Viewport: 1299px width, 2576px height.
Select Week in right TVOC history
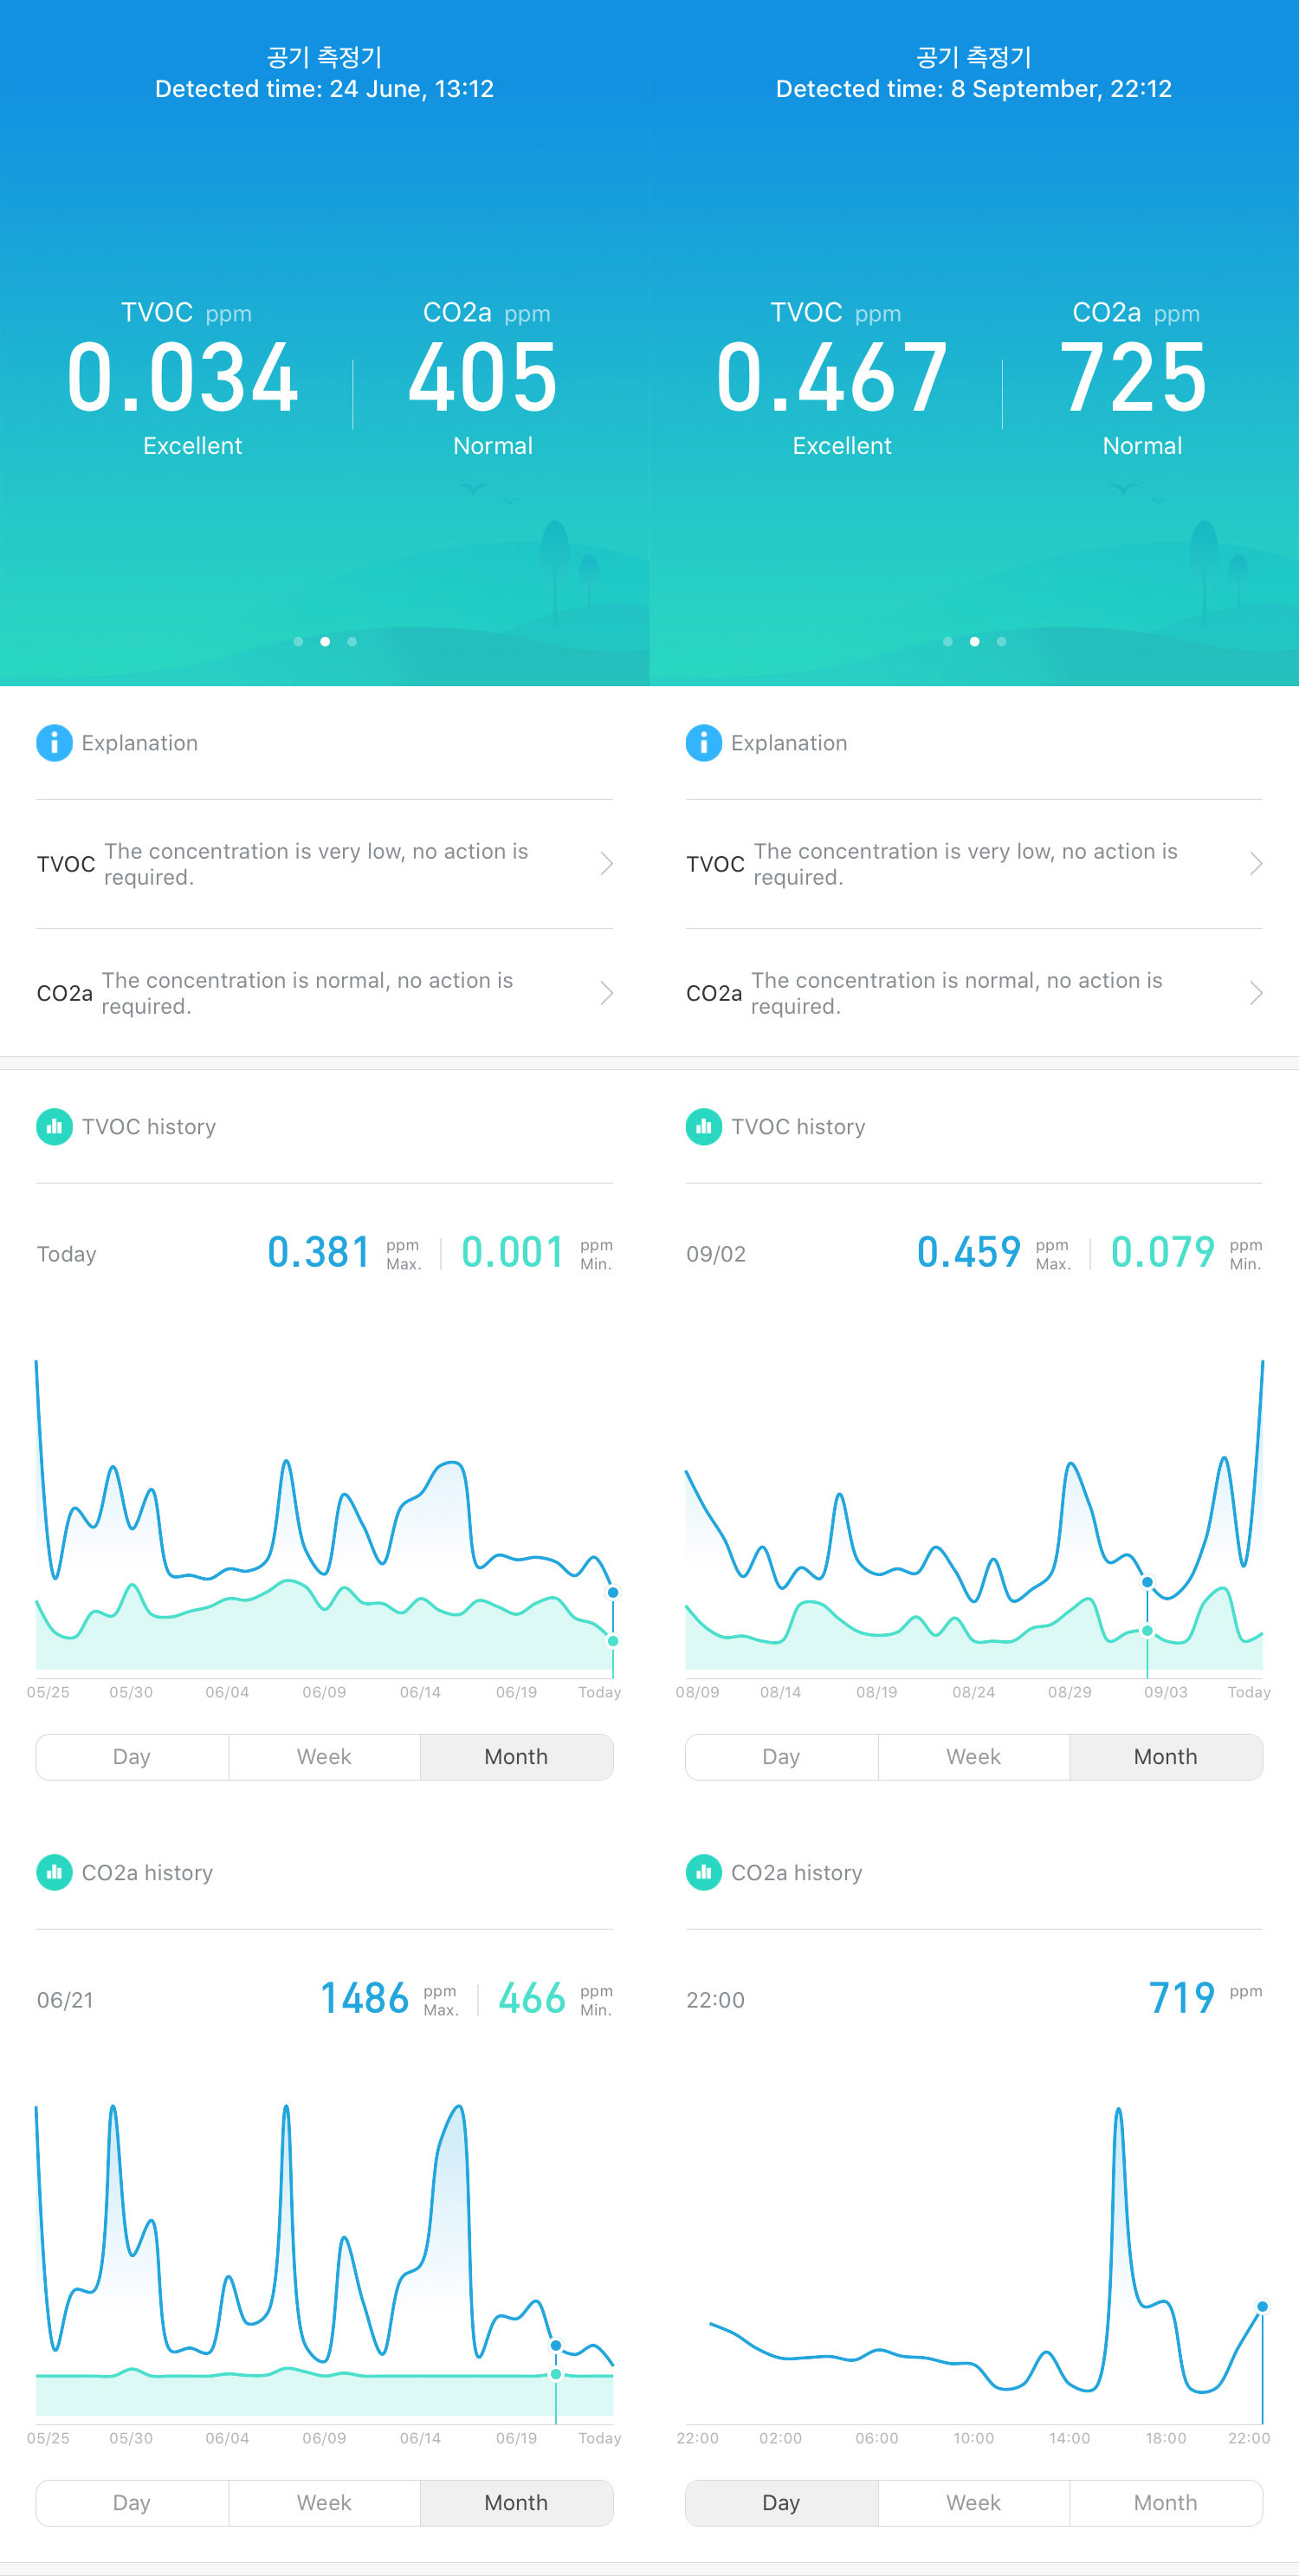pyautogui.click(x=973, y=1757)
